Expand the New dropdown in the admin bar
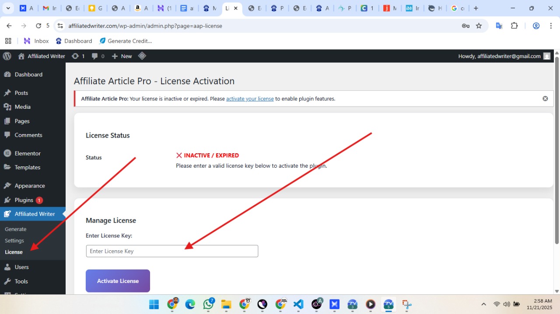The width and height of the screenshot is (560, 314). (121, 56)
